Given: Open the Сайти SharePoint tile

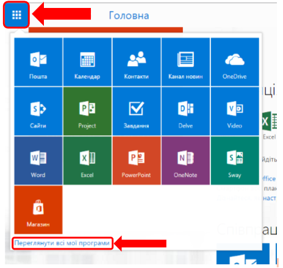Looking at the screenshot, I should tap(38, 111).
